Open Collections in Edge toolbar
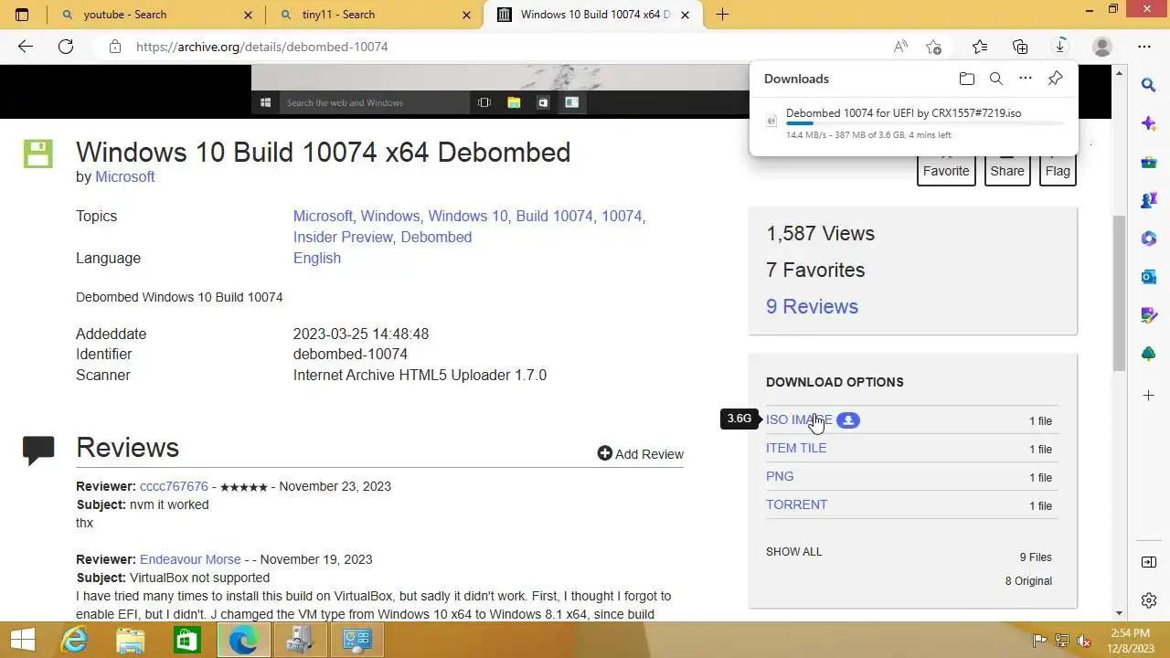This screenshot has height=658, width=1170. [x=1020, y=47]
